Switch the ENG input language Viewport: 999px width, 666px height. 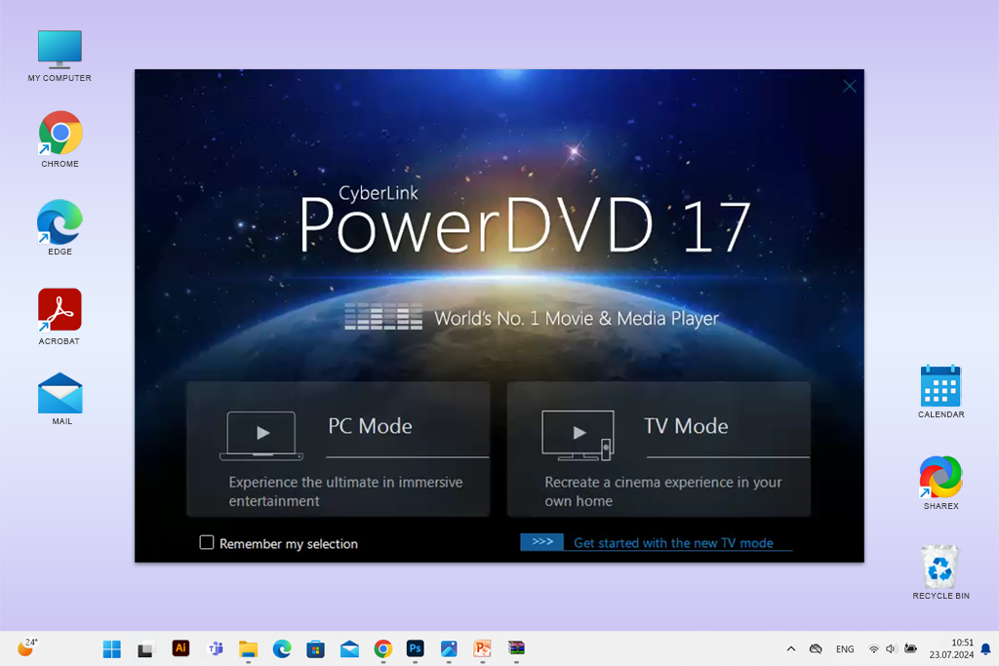845,648
